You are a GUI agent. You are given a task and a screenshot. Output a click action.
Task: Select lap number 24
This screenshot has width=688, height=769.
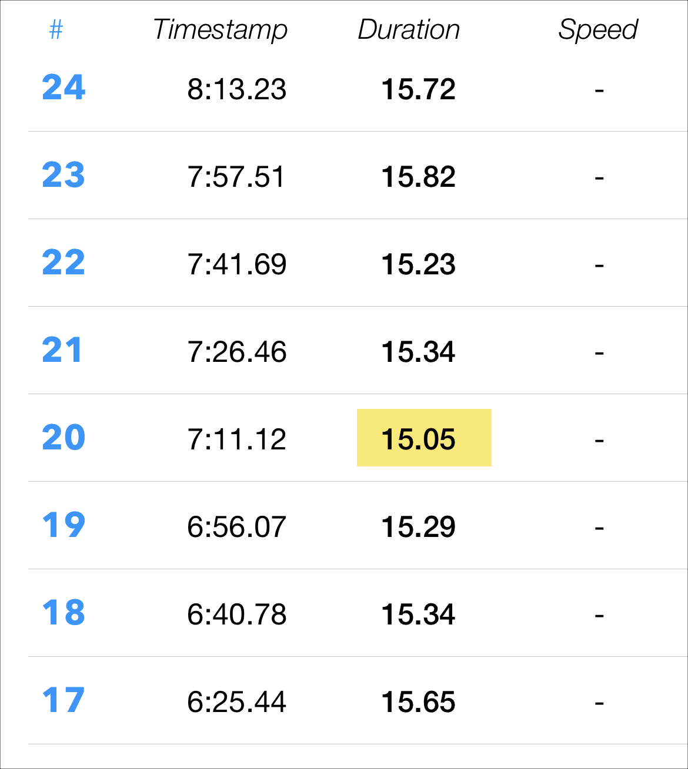click(64, 88)
